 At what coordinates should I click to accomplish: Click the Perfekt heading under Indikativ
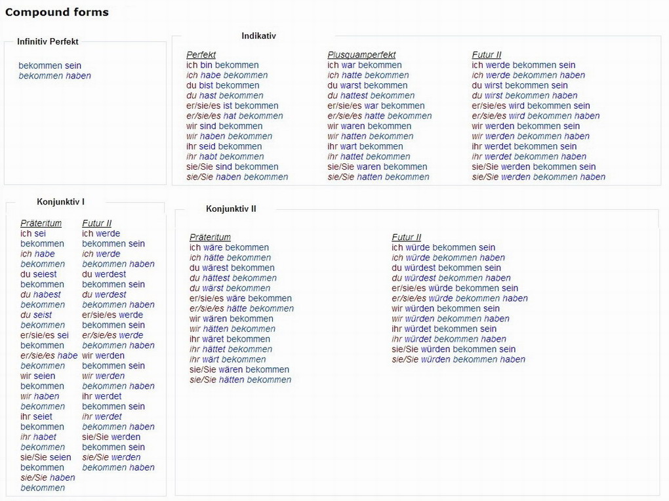201,55
